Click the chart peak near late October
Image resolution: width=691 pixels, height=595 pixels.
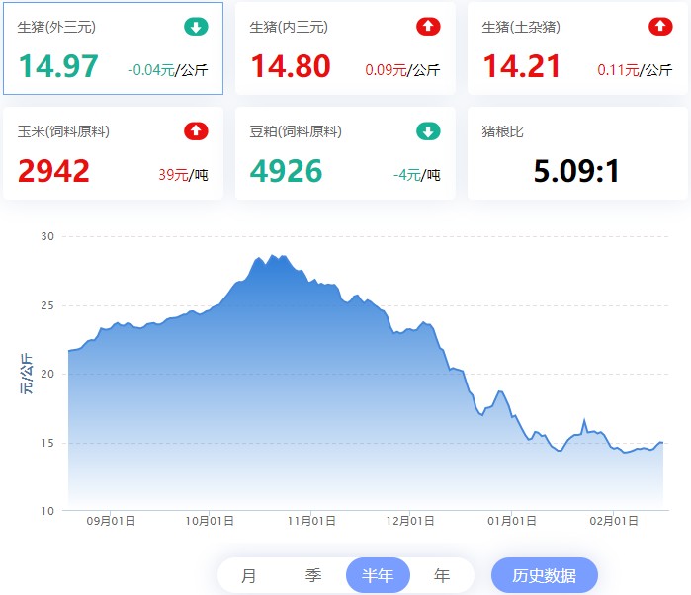[x=273, y=256]
